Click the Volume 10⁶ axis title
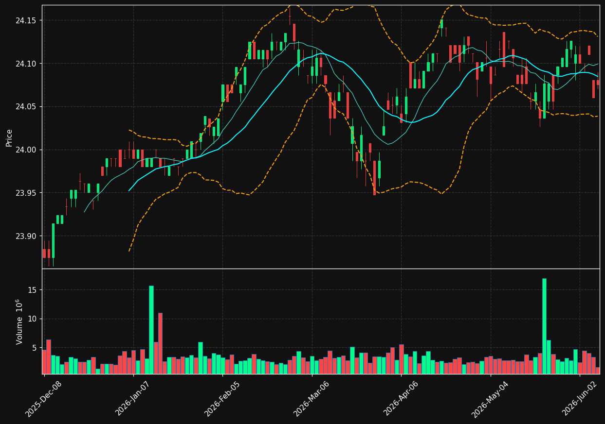The height and width of the screenshot is (424, 605). (x=19, y=322)
